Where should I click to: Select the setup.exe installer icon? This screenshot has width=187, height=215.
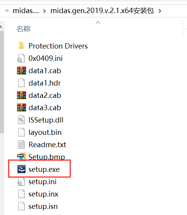(x=22, y=169)
